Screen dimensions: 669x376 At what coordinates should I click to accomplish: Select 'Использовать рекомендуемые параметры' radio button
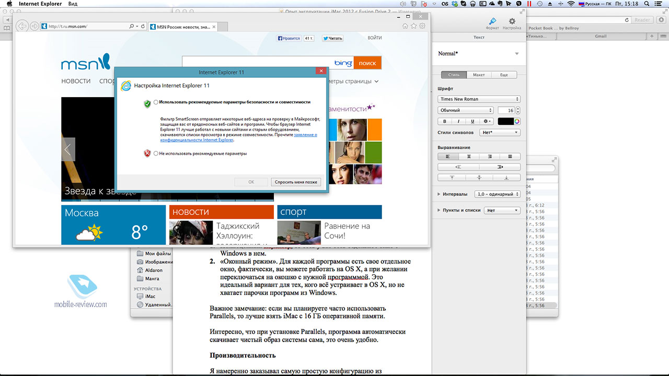pyautogui.click(x=156, y=102)
